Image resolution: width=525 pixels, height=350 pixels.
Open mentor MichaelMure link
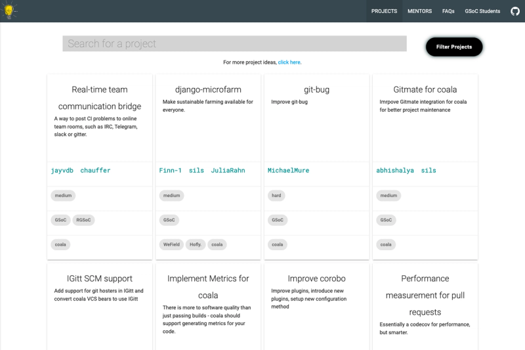click(288, 171)
